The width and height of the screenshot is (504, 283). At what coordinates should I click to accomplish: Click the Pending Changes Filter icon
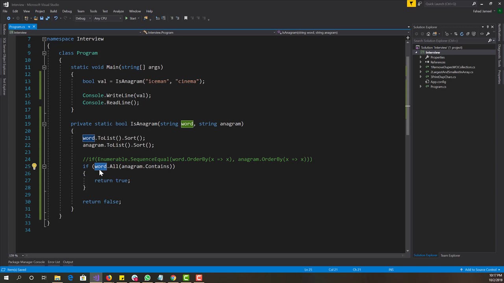[x=447, y=34]
